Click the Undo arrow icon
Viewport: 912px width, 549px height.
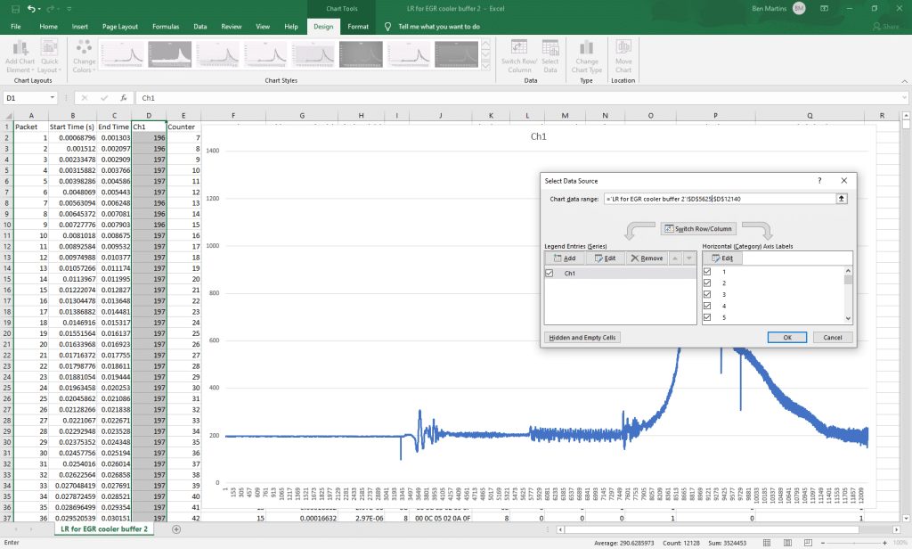pyautogui.click(x=31, y=9)
